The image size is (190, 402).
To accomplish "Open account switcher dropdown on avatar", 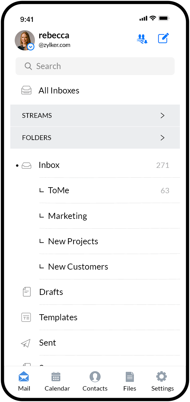I will [31, 47].
